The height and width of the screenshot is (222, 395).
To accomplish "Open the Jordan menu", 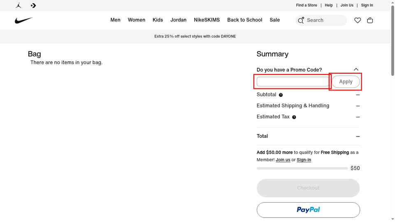I will (x=178, y=20).
